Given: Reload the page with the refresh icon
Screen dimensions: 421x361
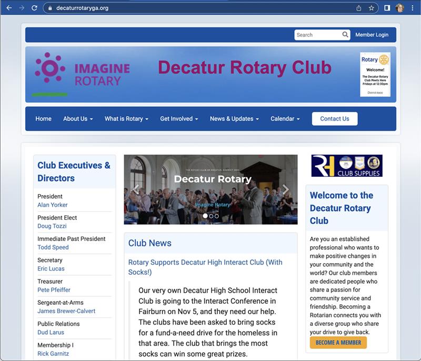Looking at the screenshot, I should click(x=34, y=8).
